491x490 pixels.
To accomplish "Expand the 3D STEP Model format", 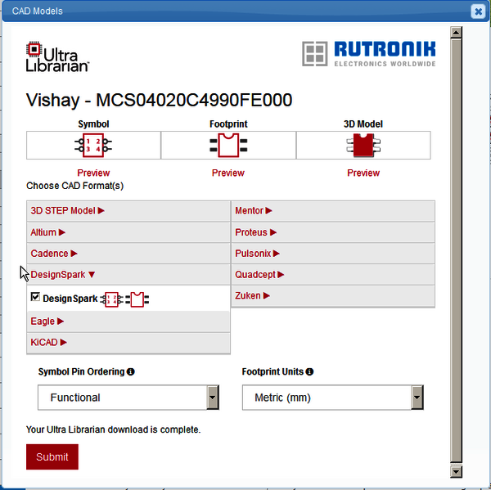I will 128,211.
